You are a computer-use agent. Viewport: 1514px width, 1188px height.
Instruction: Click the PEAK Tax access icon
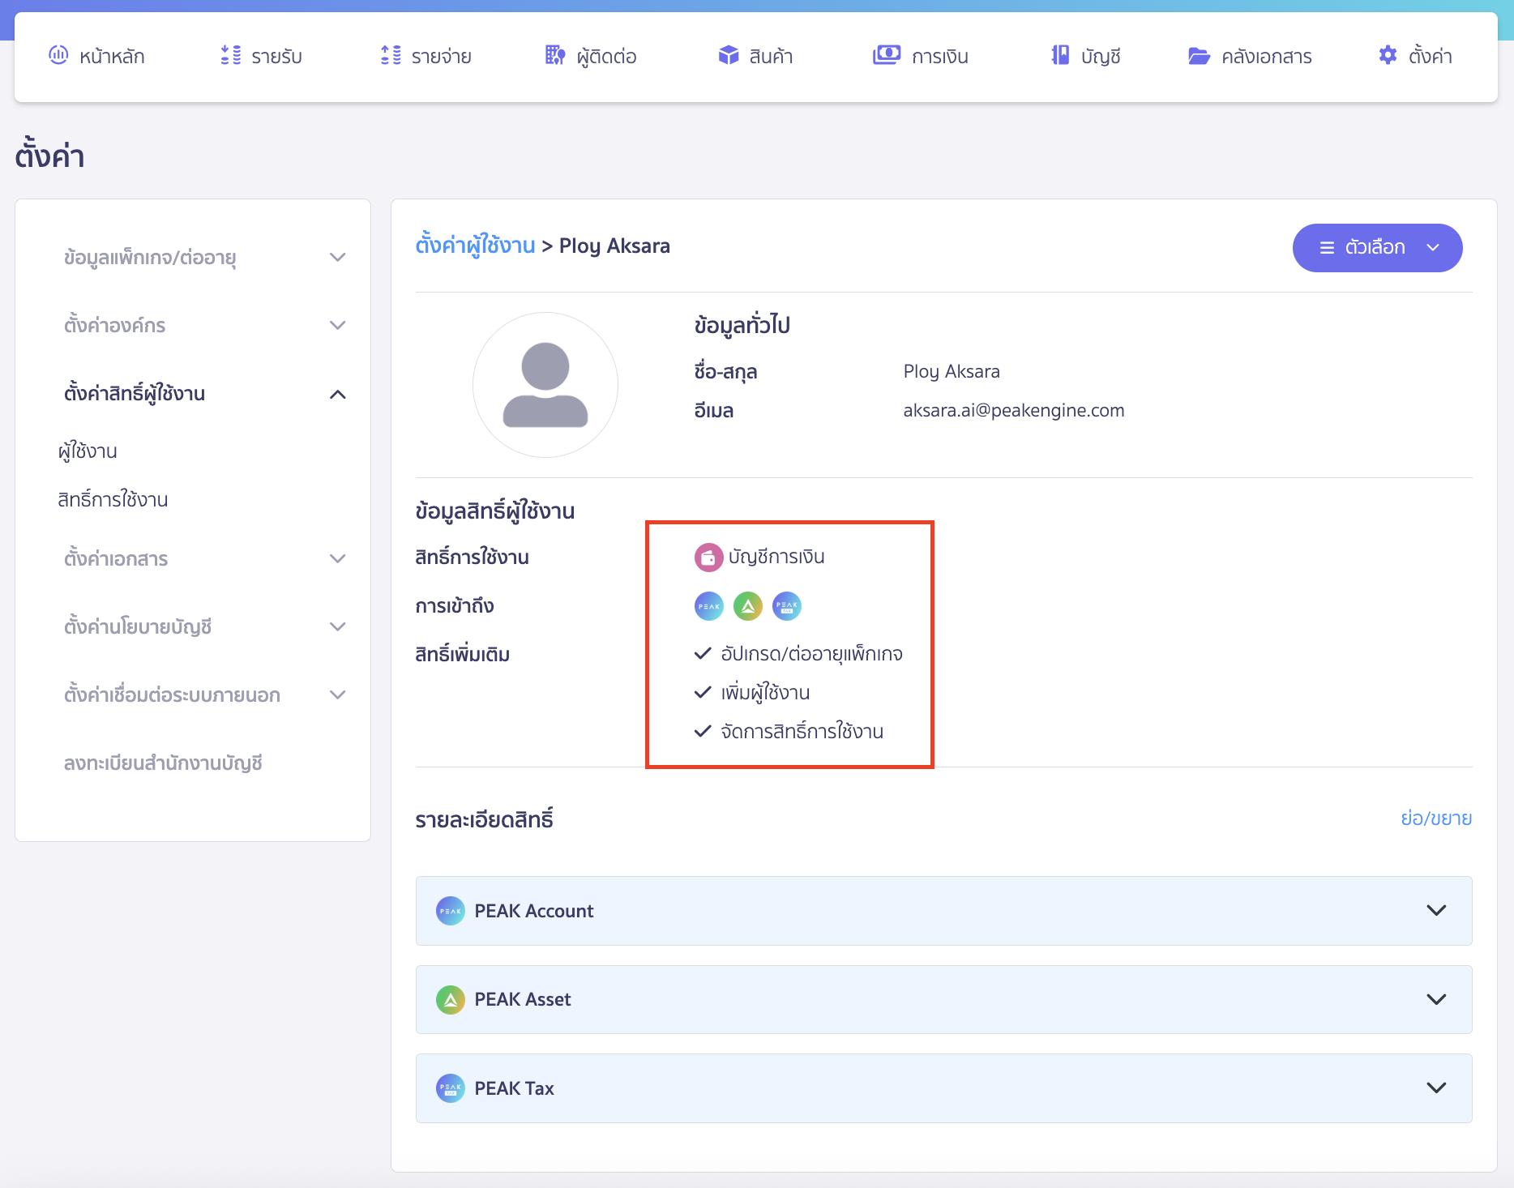(785, 605)
